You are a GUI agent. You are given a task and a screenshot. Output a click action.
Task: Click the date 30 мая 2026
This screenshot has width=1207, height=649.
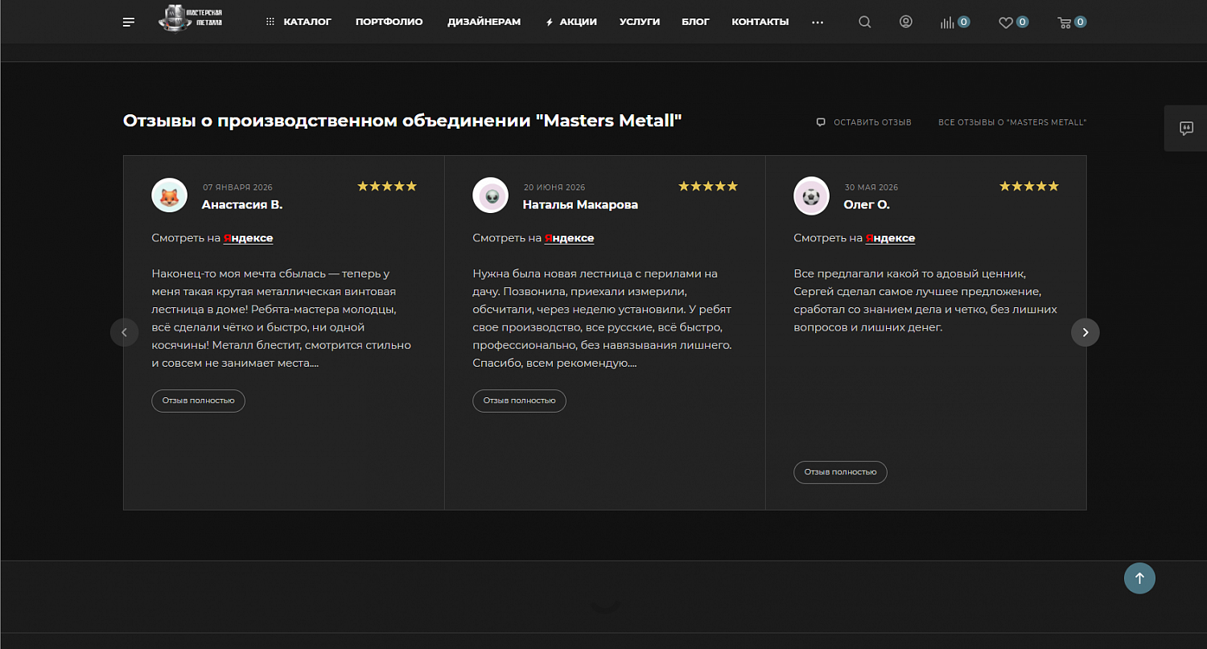click(871, 187)
